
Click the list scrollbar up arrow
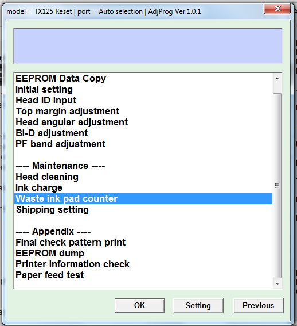[278, 78]
